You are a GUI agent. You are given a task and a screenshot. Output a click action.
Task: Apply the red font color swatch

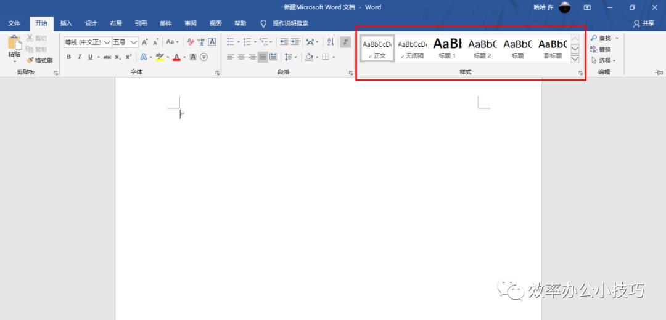tap(176, 57)
